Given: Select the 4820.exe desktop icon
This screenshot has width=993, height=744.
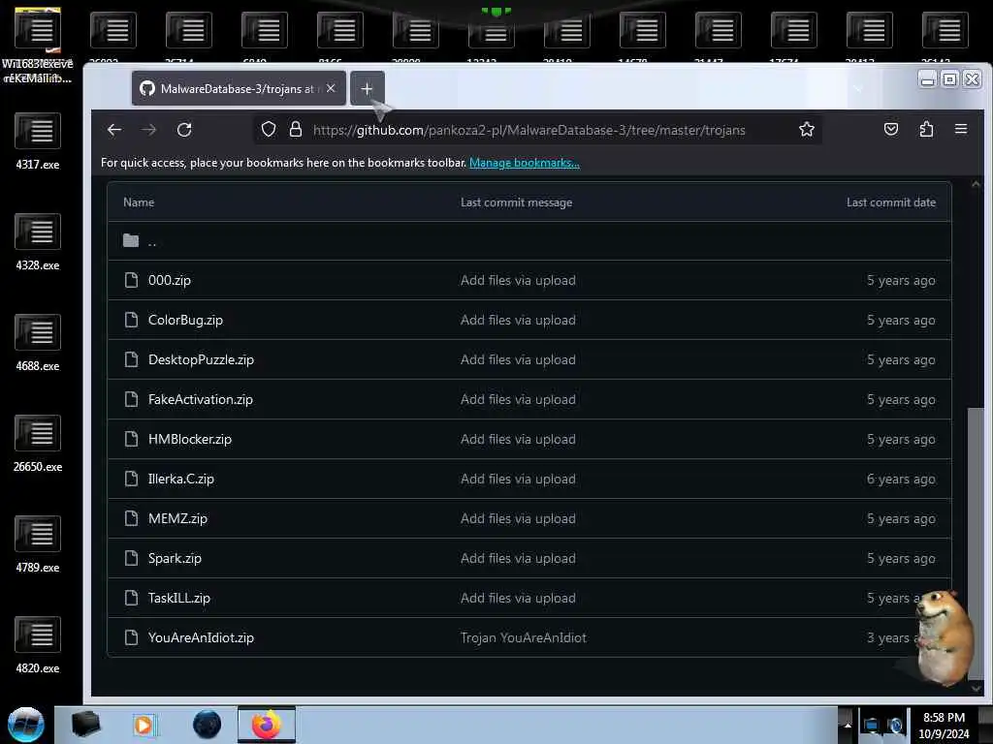Looking at the screenshot, I should 38,644.
